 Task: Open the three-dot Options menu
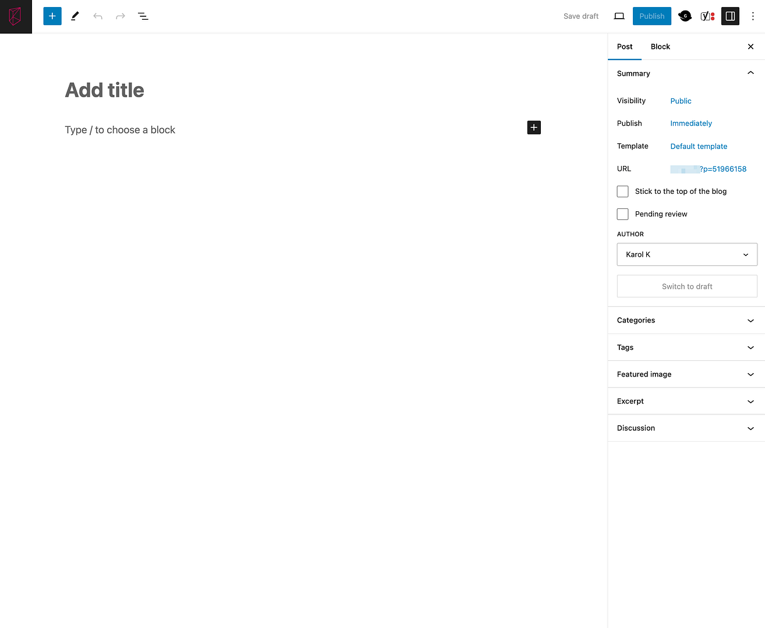[753, 16]
